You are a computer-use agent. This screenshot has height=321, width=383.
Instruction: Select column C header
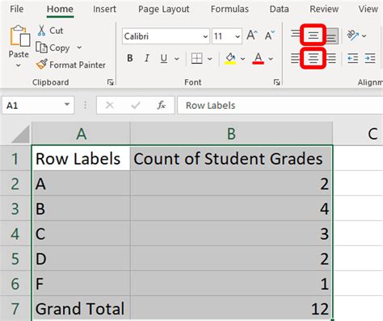click(358, 134)
